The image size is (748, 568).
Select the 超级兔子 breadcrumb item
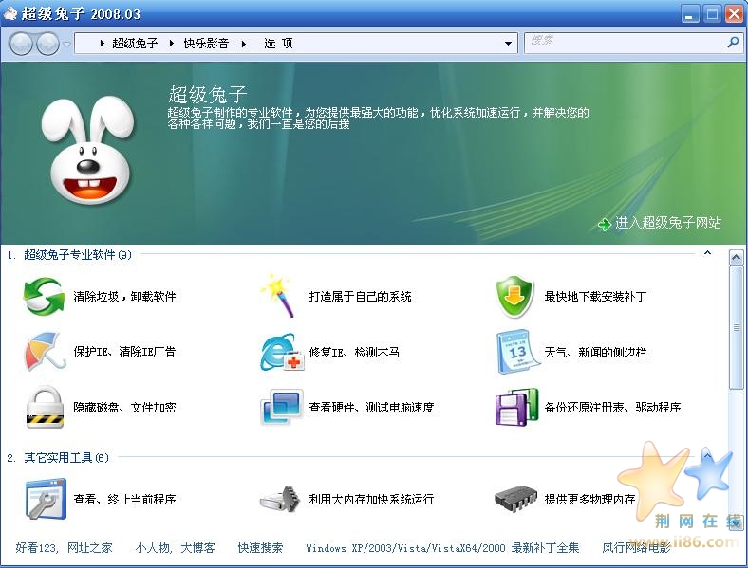[135, 44]
